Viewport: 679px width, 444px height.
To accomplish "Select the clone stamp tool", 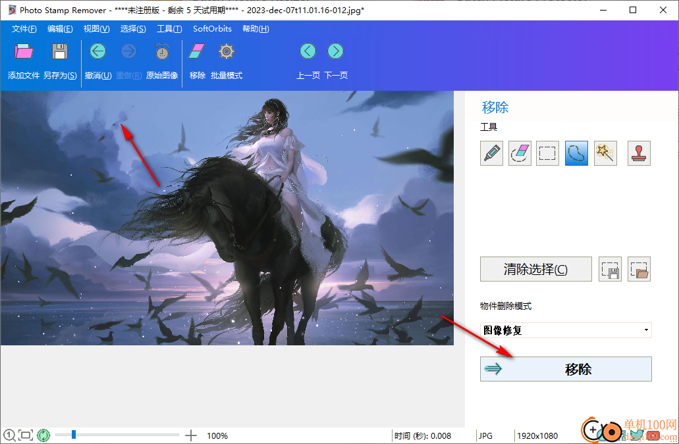I will (639, 153).
